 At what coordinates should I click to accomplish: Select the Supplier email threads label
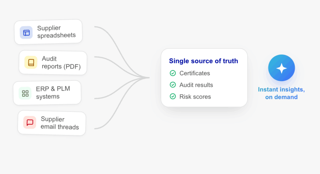(60, 123)
